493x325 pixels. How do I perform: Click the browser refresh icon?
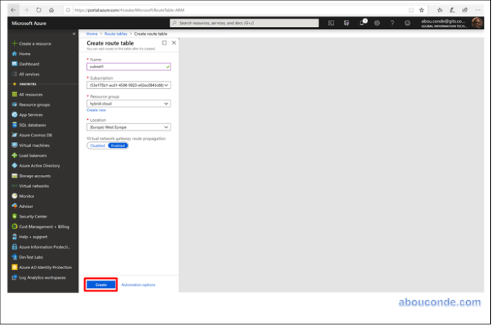point(39,10)
